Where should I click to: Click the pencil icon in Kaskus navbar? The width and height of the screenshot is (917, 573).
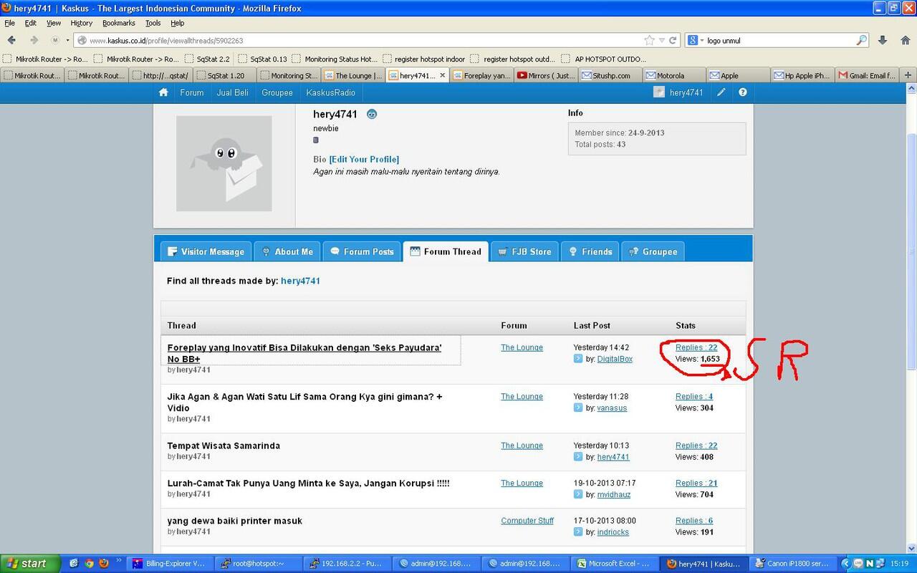pos(721,92)
